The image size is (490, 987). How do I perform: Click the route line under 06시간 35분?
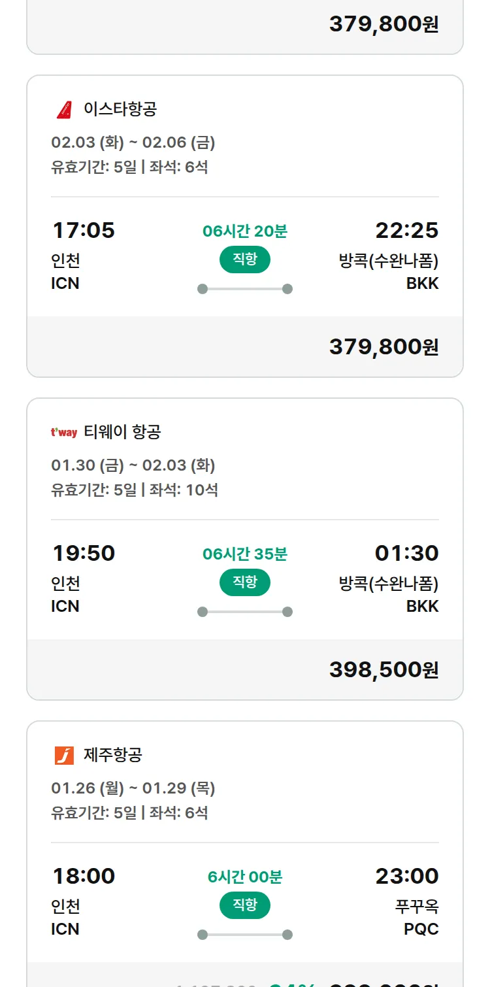pos(245,612)
